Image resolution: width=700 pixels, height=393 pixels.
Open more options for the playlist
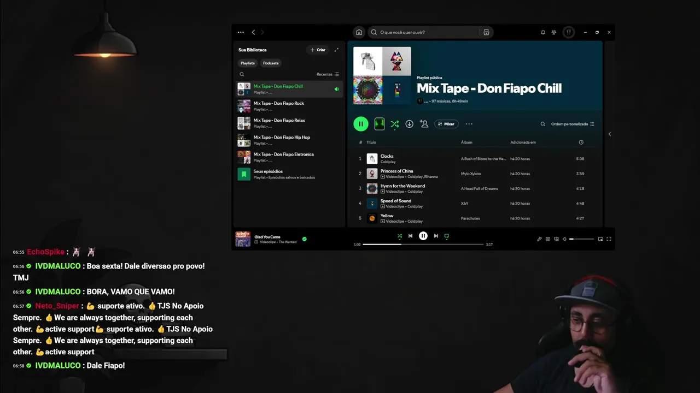coord(469,124)
